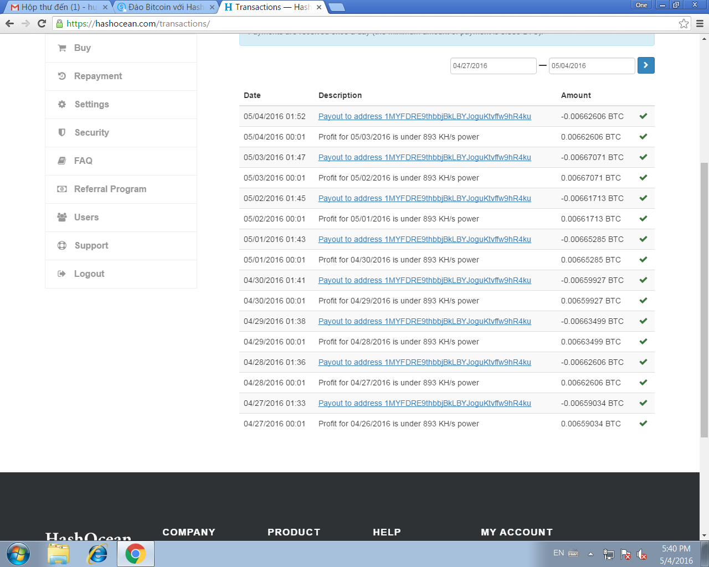Image resolution: width=709 pixels, height=567 pixels.
Task: Click the Repayment history icon
Action: click(x=62, y=76)
